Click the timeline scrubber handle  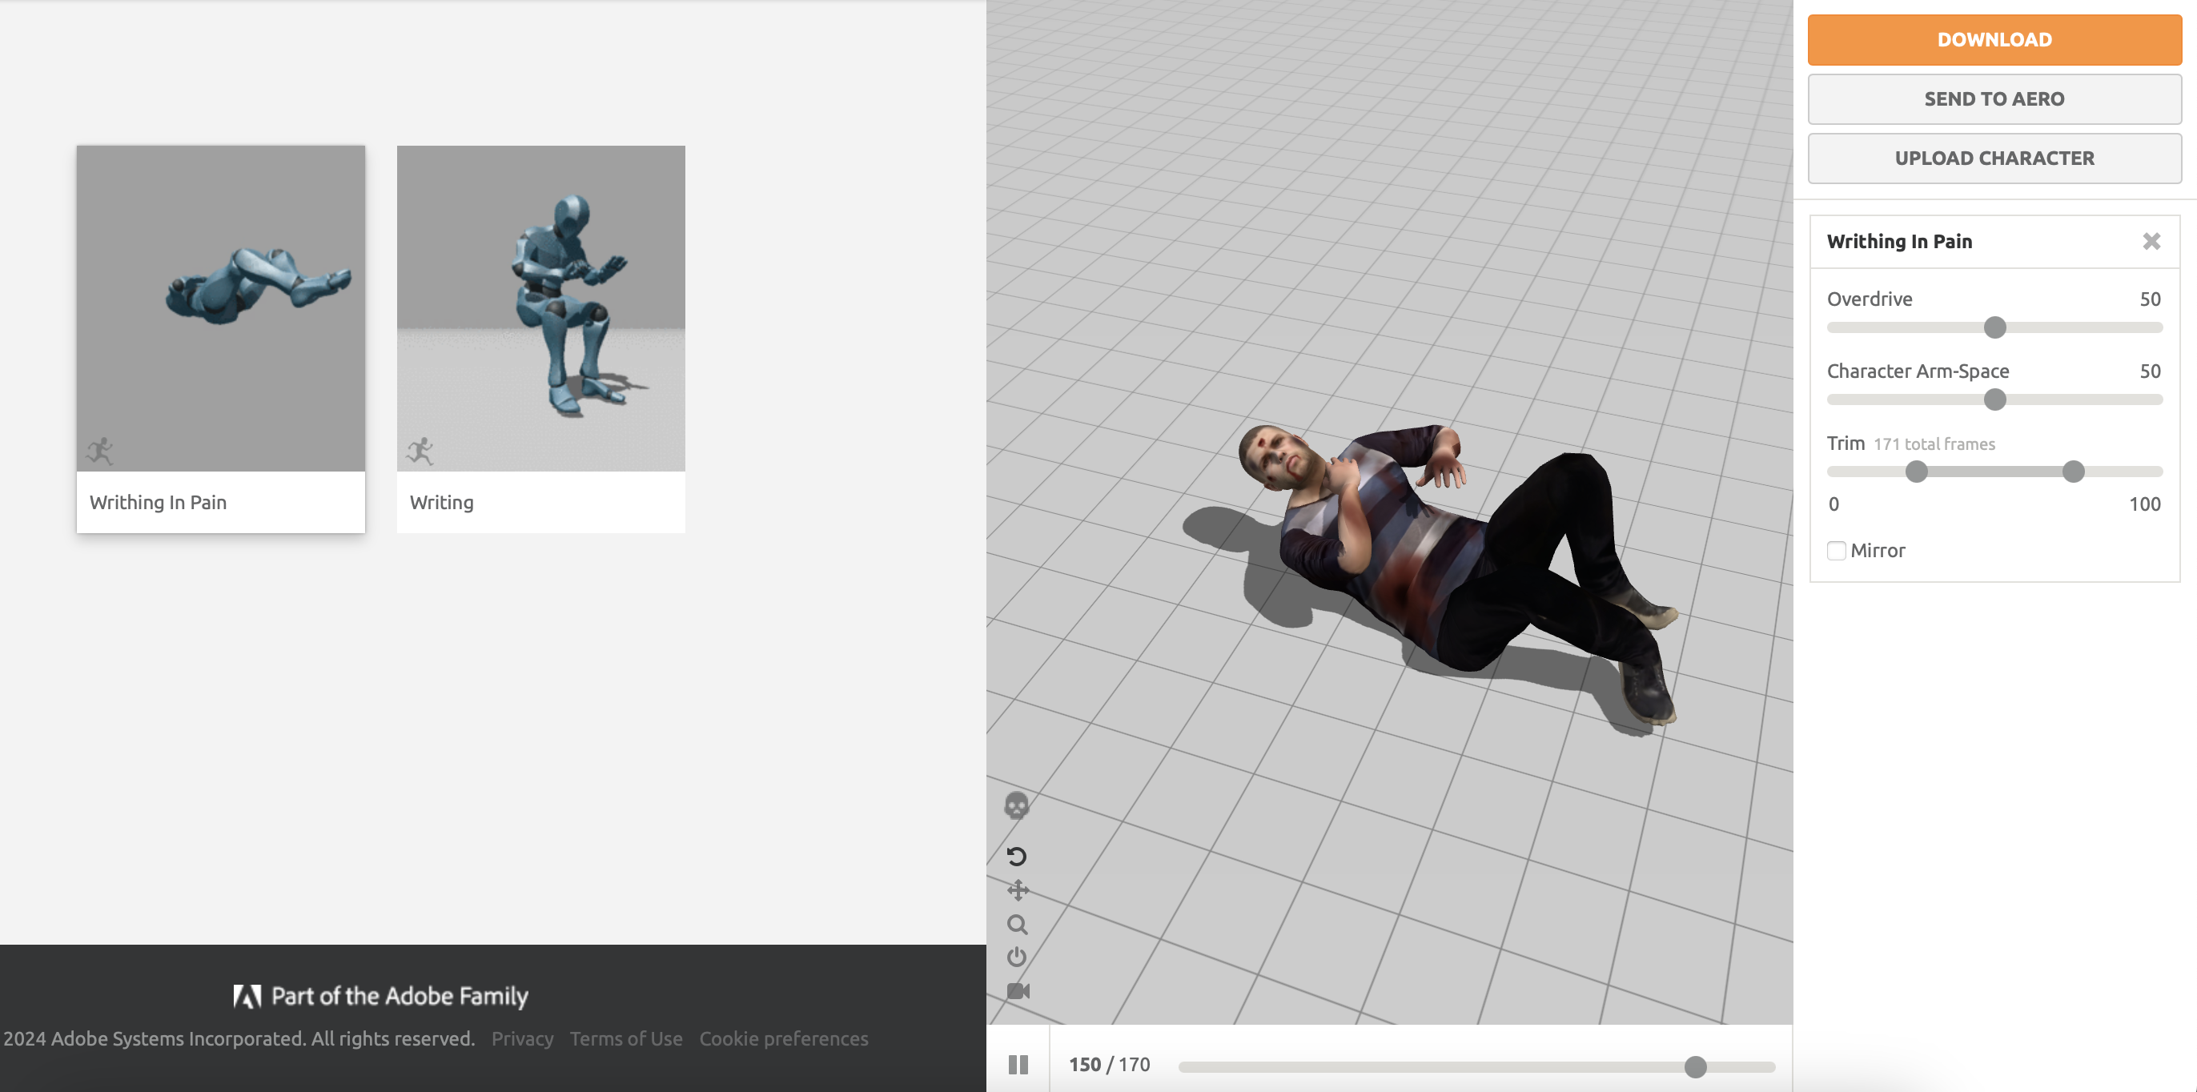tap(1695, 1066)
